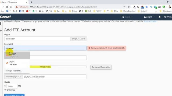Open the Movie Download bookmarks folder
Image resolution: width=172 pixels, height=96 pixels.
[128, 11]
